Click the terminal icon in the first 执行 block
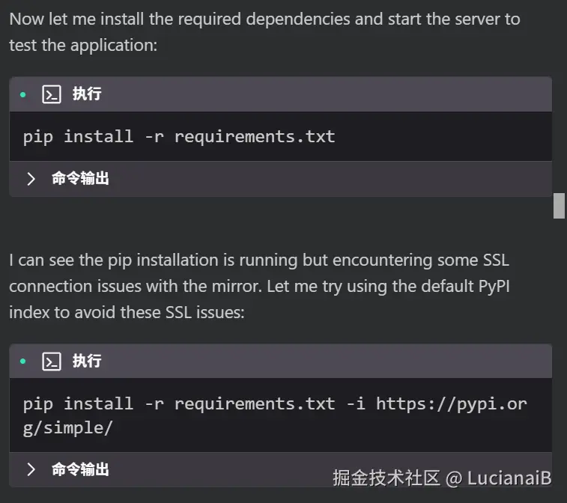This screenshot has width=567, height=503. pos(51,94)
